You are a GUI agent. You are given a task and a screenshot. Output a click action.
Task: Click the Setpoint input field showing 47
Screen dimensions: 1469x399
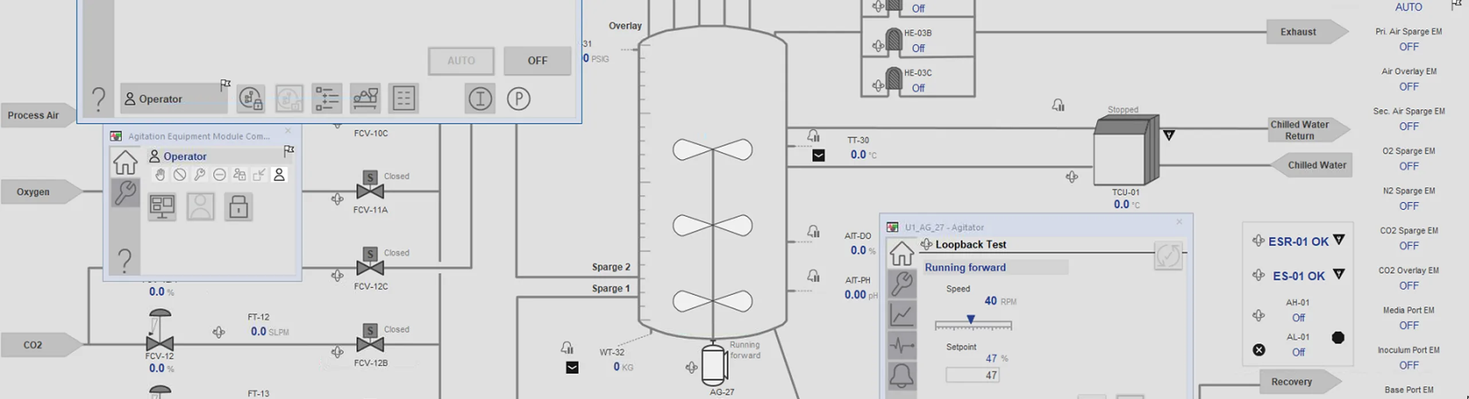point(973,375)
